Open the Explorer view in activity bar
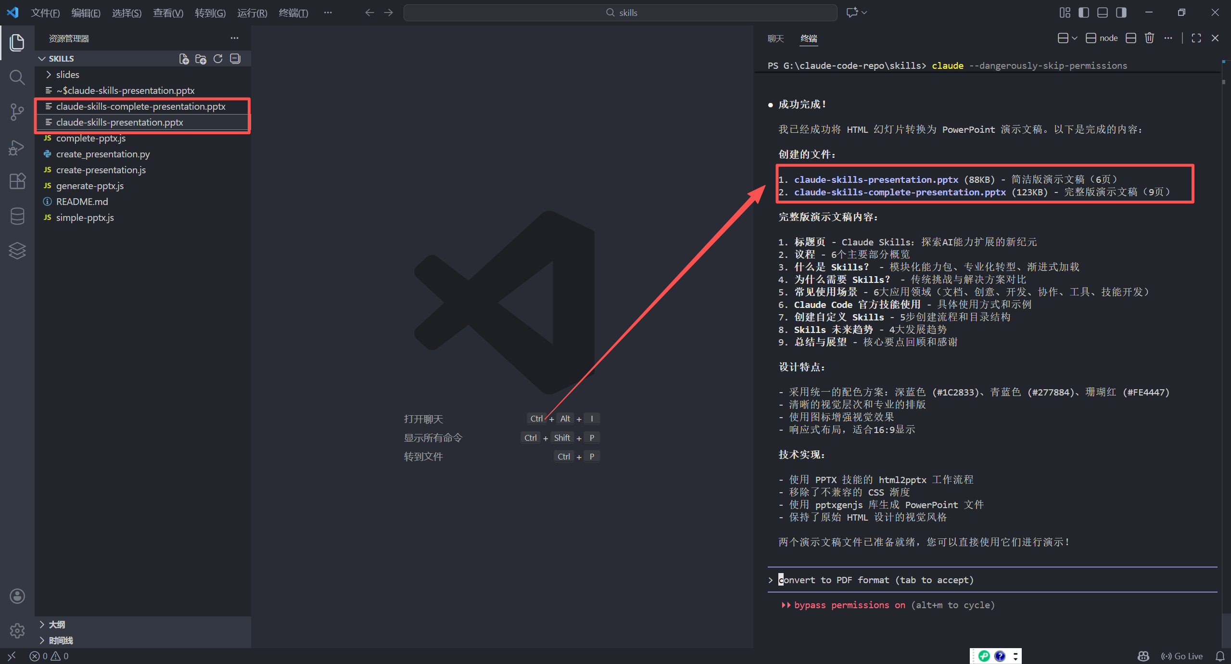The height and width of the screenshot is (664, 1231). coord(17,42)
